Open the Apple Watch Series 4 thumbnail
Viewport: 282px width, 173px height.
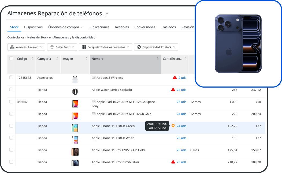[75, 92]
